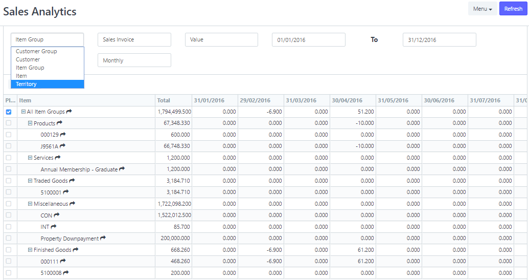This screenshot has height=280, width=529.
Task: Select Item option in dropdown list
Action: coord(47,76)
